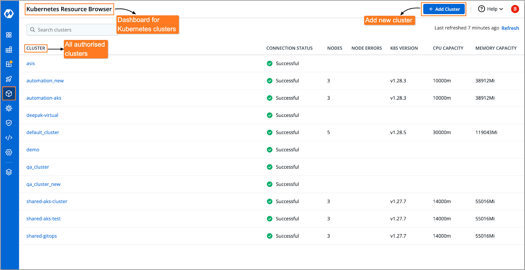The width and height of the screenshot is (525, 270).
Task: Click Successful status text for demo
Action: pyautogui.click(x=287, y=150)
